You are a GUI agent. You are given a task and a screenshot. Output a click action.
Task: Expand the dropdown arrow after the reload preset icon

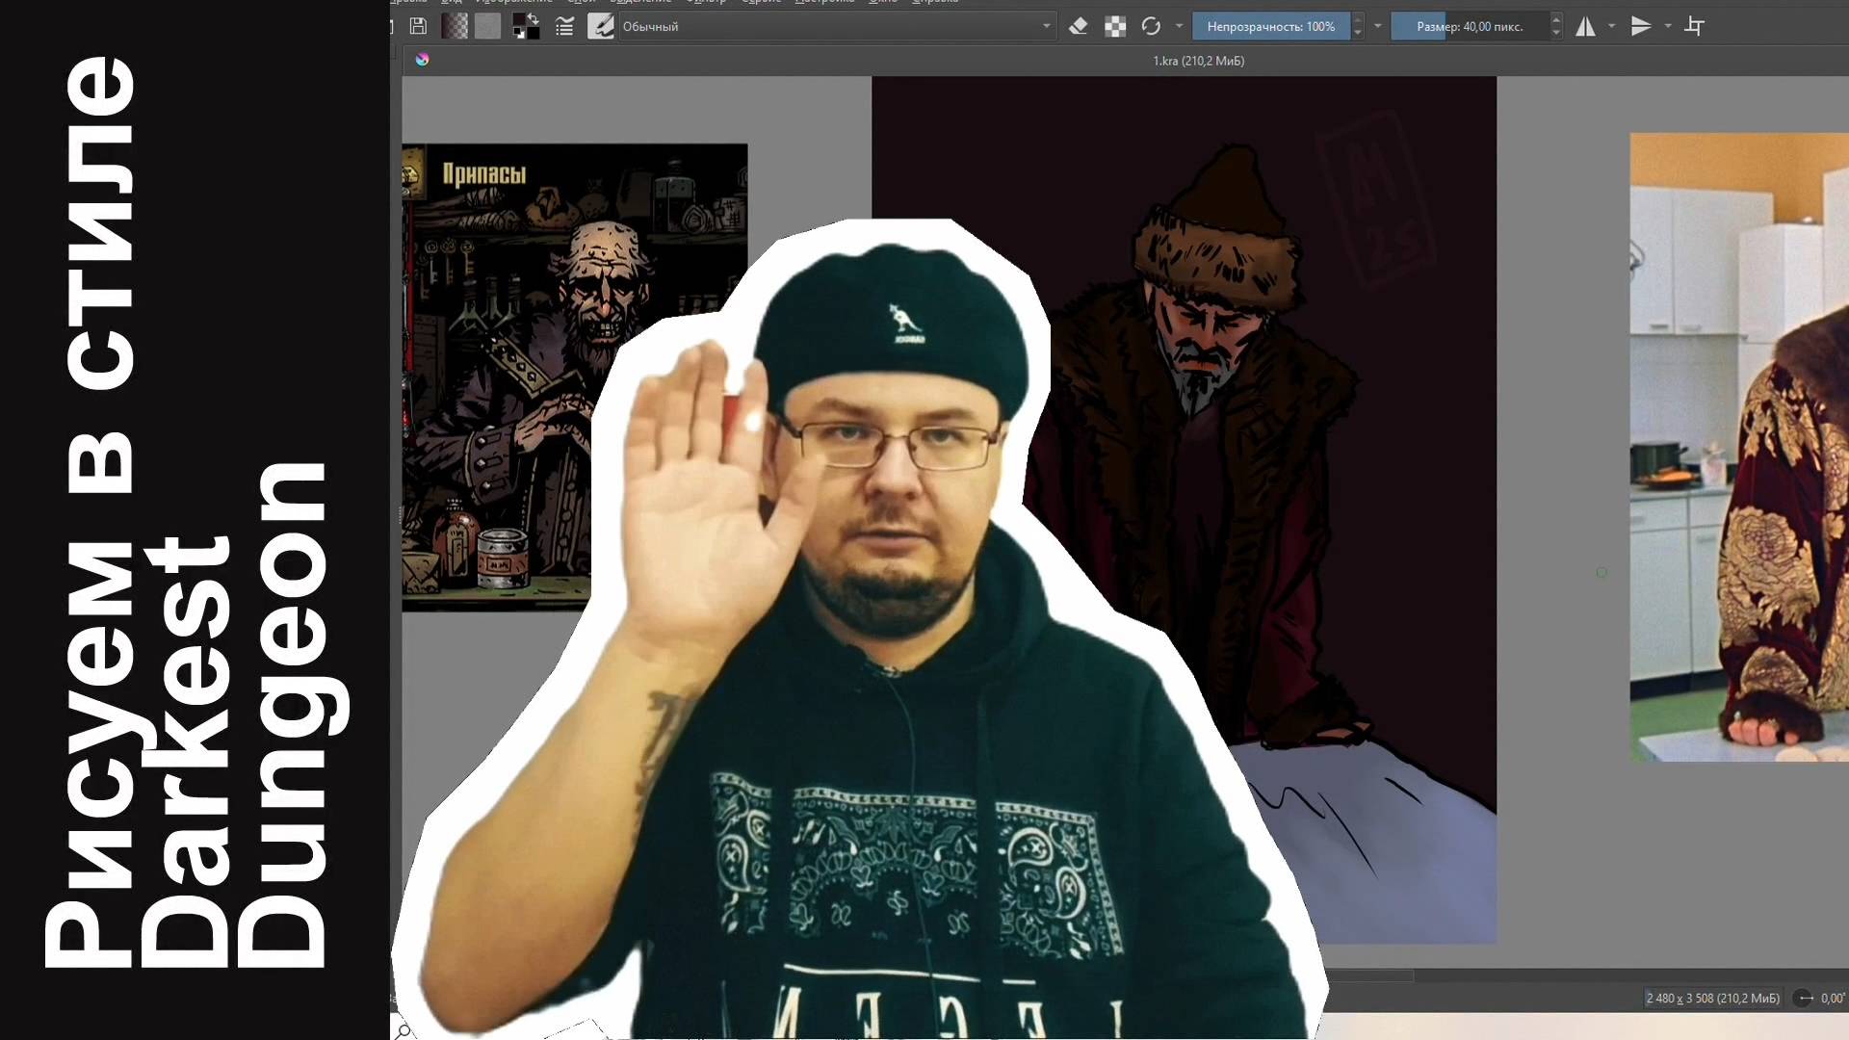click(x=1179, y=26)
